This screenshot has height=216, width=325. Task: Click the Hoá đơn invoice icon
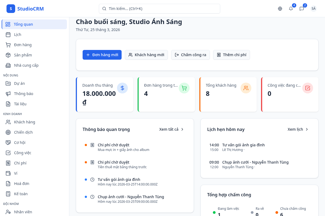pyautogui.click(x=8, y=183)
